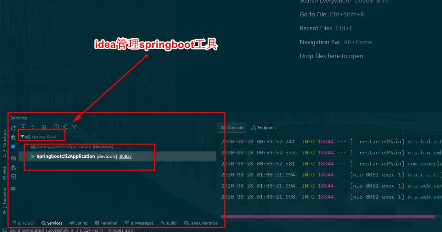The image size is (442, 232).
Task: Switch to the Console tab
Action: (232, 128)
